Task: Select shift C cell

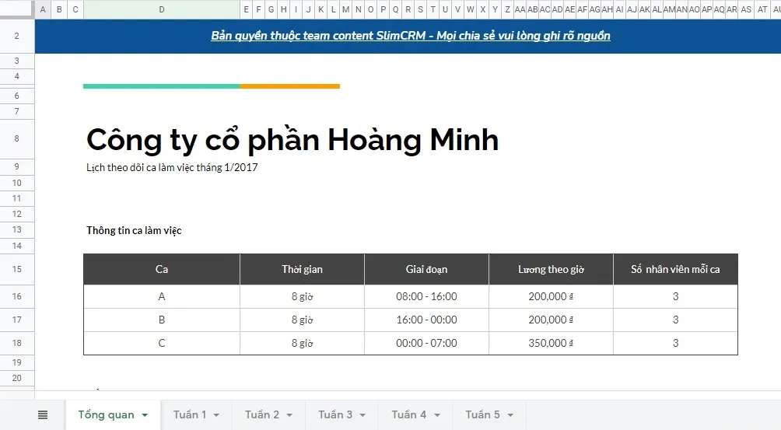Action: 162,343
